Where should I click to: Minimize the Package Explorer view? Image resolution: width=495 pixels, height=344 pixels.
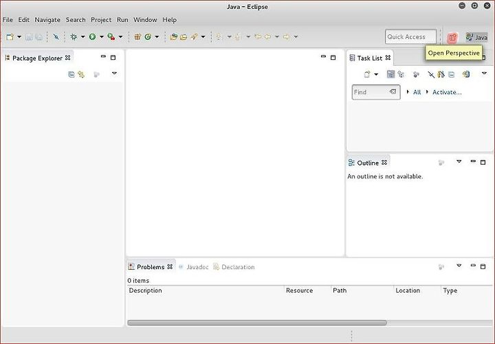coord(103,57)
